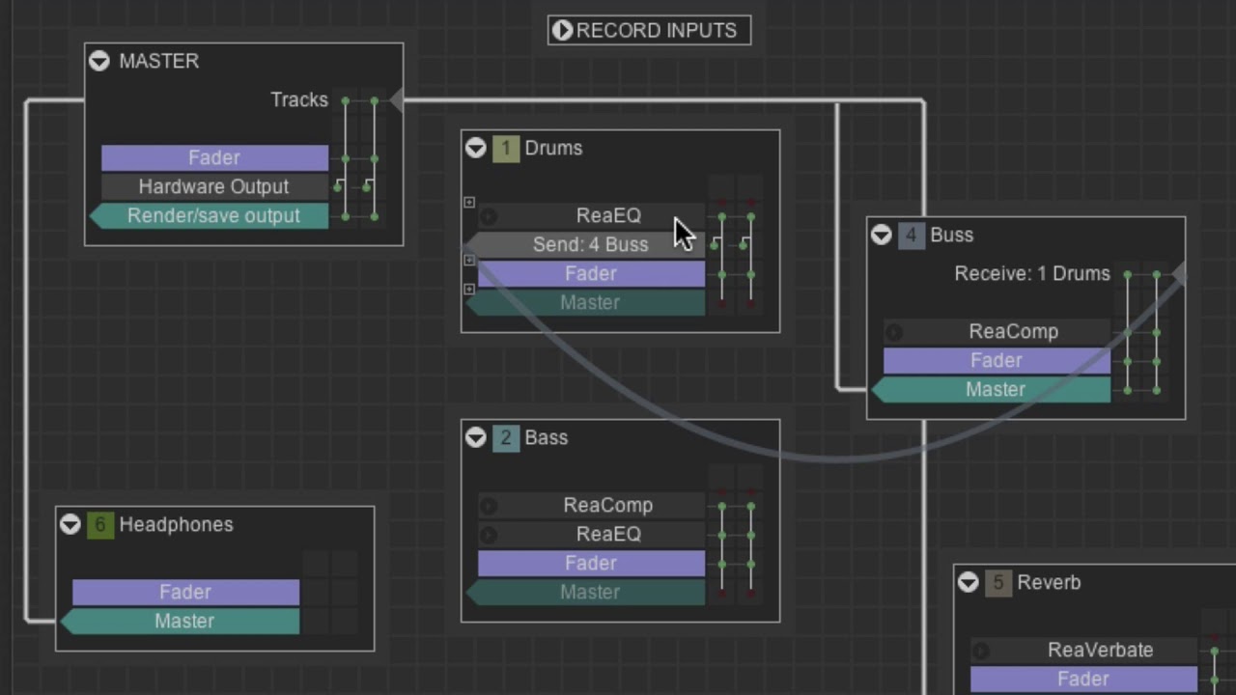The width and height of the screenshot is (1236, 695).
Task: Click the Reverb track name
Action: (x=1049, y=582)
